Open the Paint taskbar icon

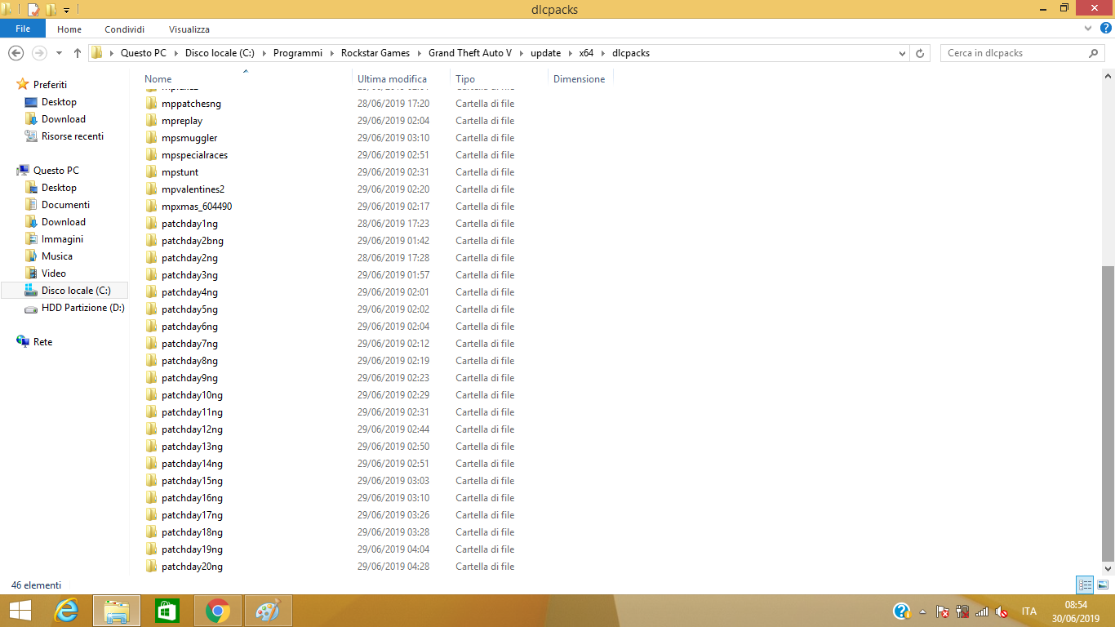coord(268,611)
